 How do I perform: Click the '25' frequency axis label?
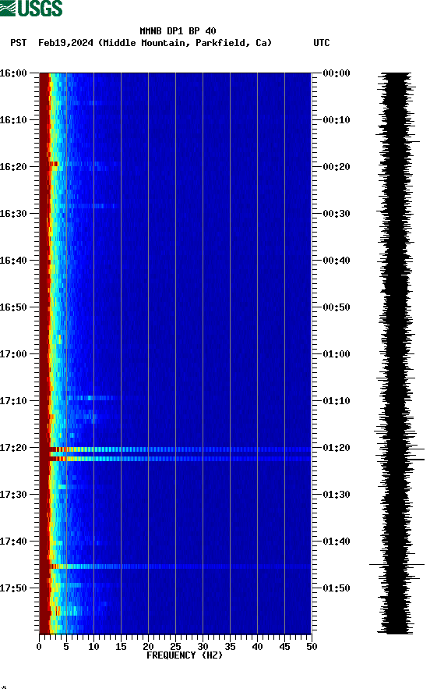point(175,647)
